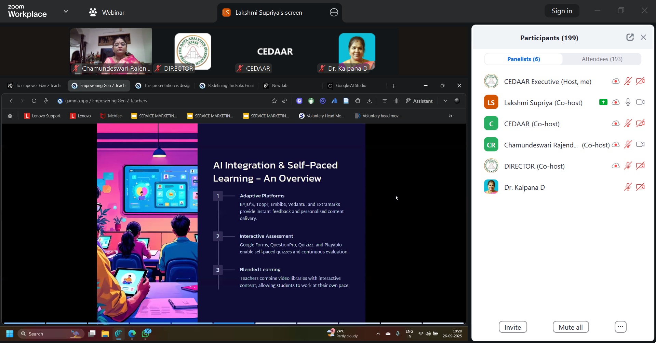
Task: Click Lakshmi Supriya's video camera icon
Action: (640, 102)
